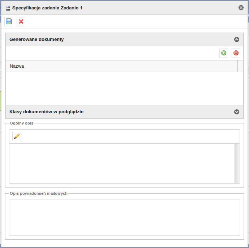
Task: Collapse the Generowane dokumenty section
Action: point(237,39)
